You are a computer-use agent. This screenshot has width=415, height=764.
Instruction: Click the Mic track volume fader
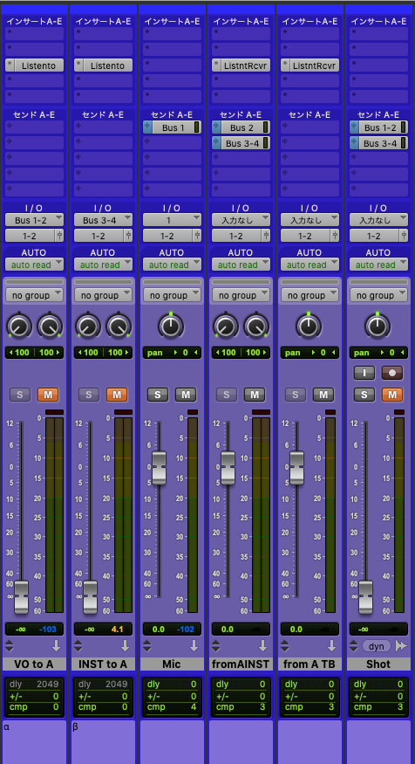tap(159, 468)
